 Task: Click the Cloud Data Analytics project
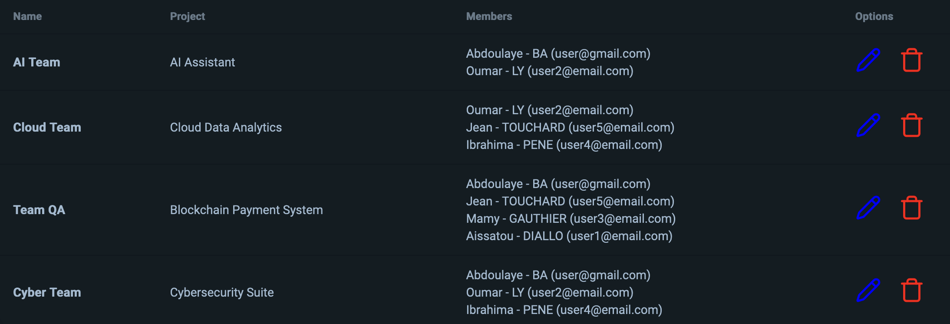pyautogui.click(x=226, y=127)
